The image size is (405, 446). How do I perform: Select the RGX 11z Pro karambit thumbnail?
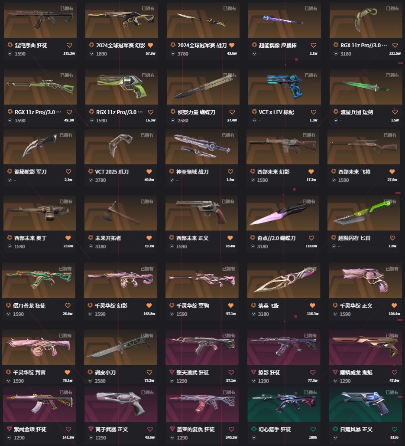pyautogui.click(x=366, y=20)
